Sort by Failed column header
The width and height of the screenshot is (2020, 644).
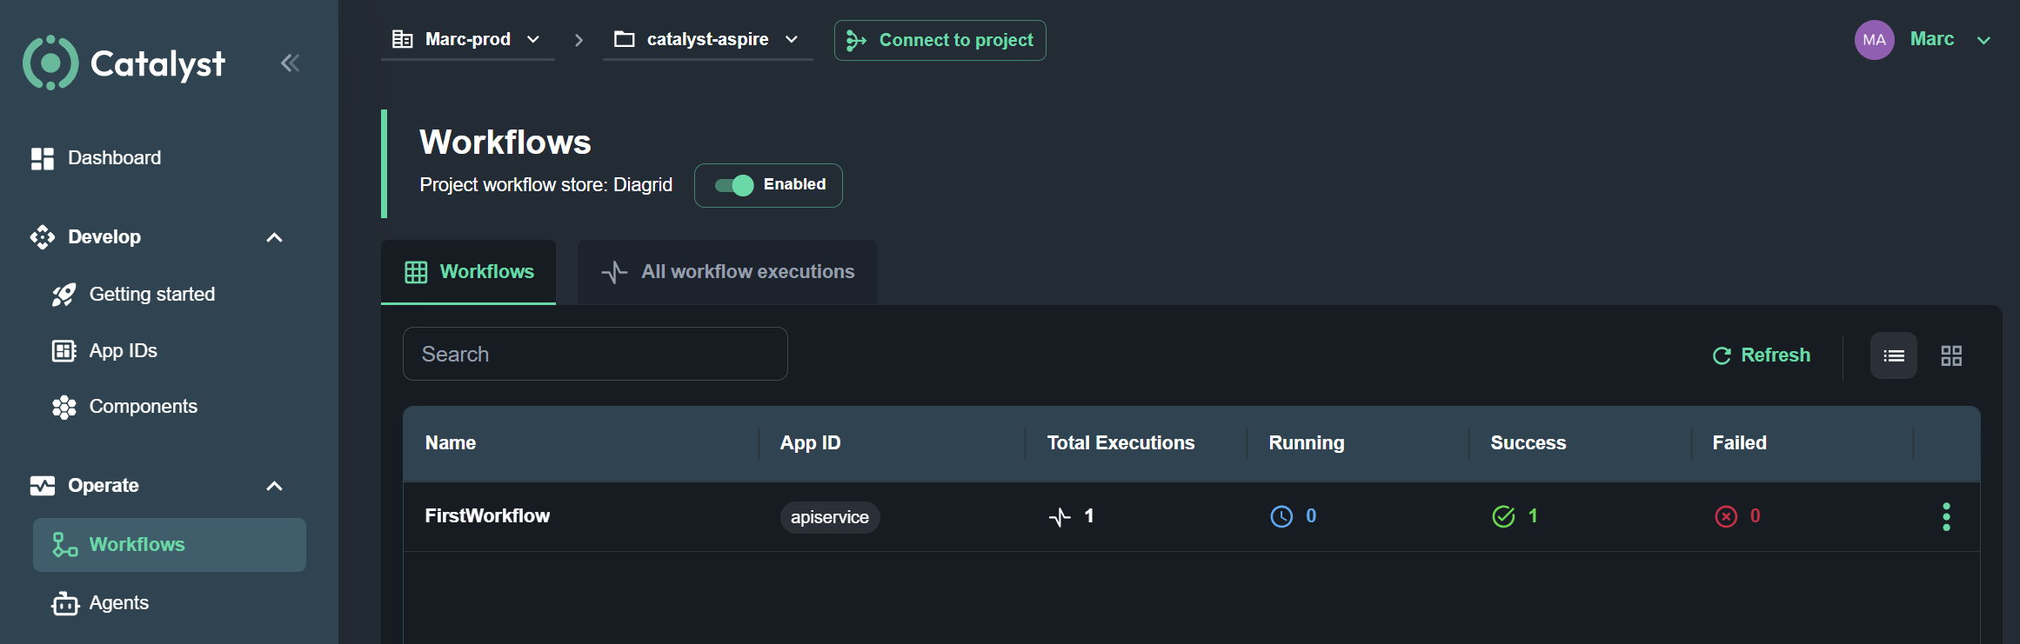[x=1740, y=443]
